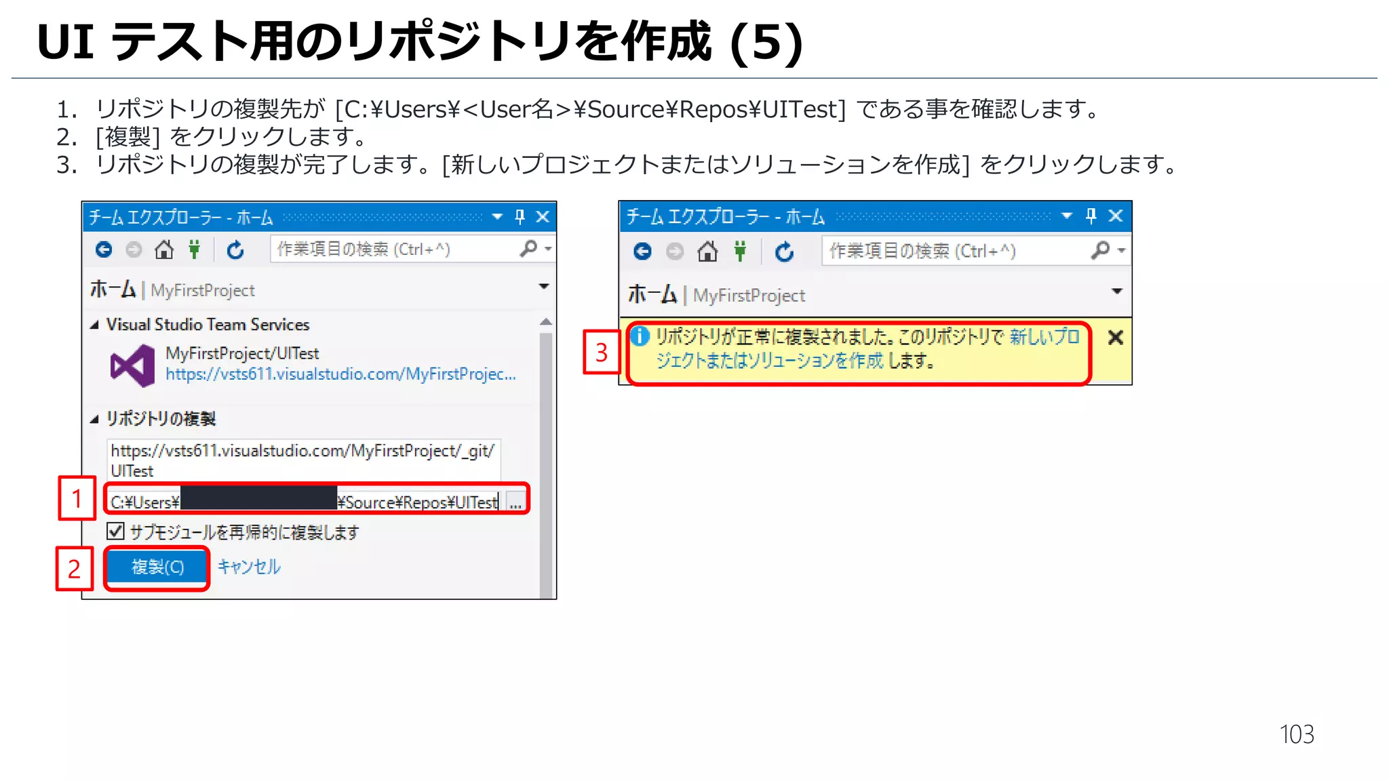
Task: Click Back arrow in left Team Explorer
Action: [x=104, y=250]
